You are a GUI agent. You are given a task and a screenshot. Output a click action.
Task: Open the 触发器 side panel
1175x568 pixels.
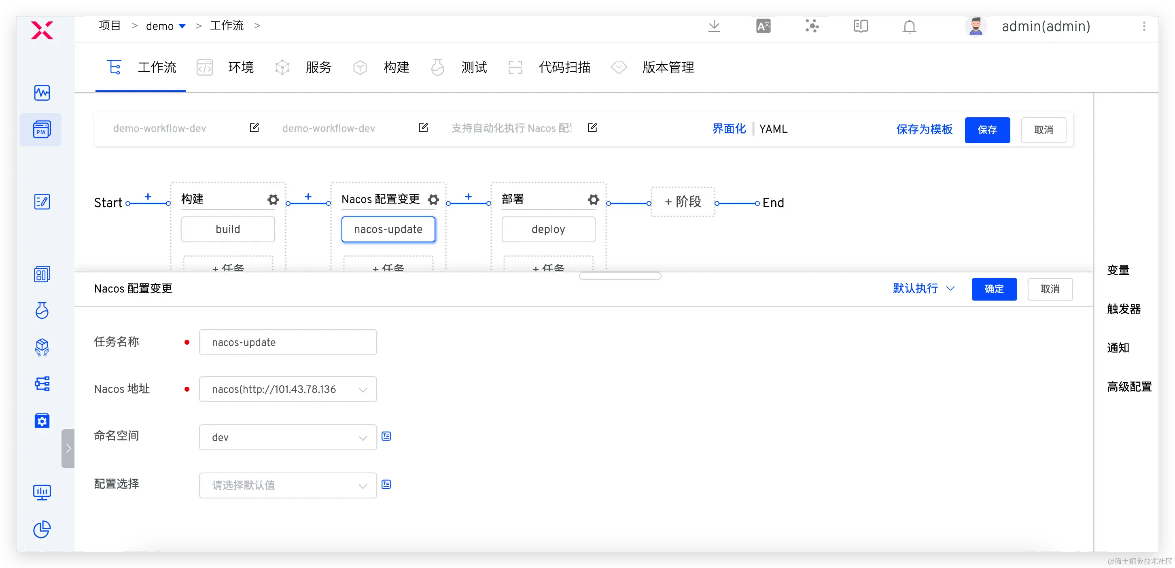point(1124,309)
